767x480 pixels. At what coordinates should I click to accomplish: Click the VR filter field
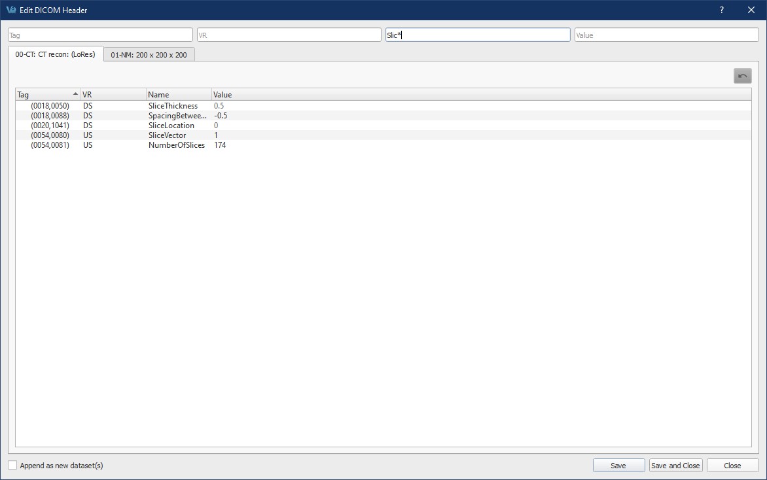[x=288, y=34]
